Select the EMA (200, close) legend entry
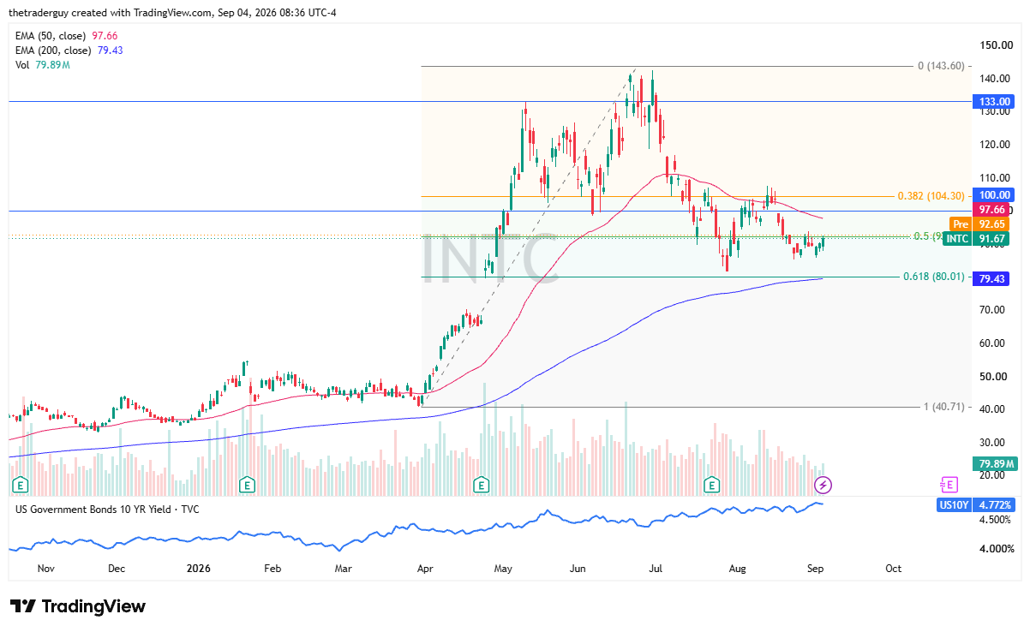This screenshot has height=632, width=1030. click(69, 51)
